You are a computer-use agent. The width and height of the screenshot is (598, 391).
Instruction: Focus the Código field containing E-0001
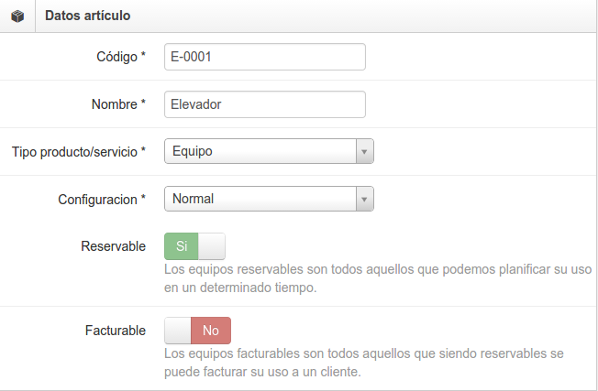(265, 57)
